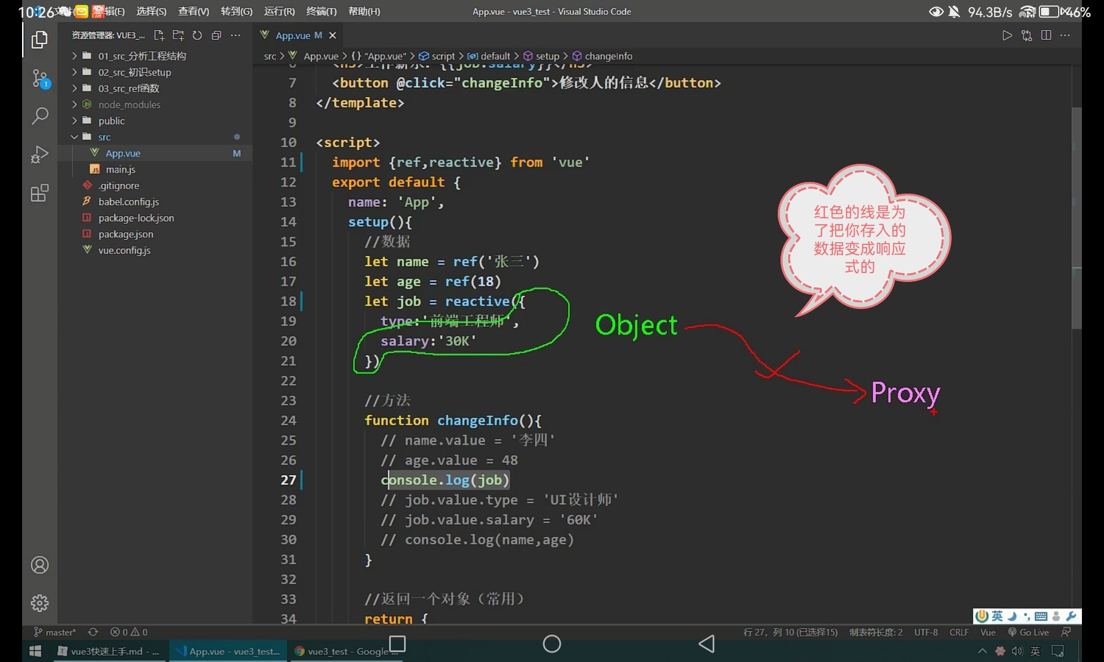
Task: Expand the public folder
Action: (x=112, y=121)
